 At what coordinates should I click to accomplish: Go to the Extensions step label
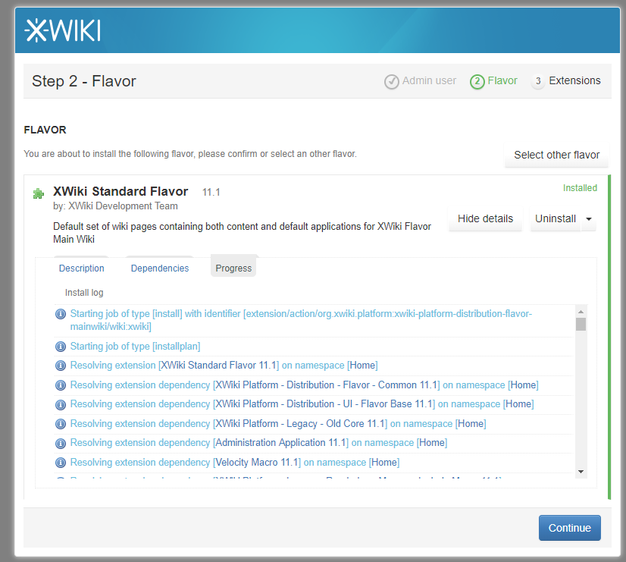point(574,80)
